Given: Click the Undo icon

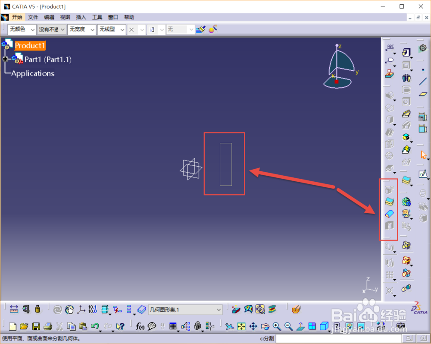Looking at the screenshot, I should pos(95,326).
